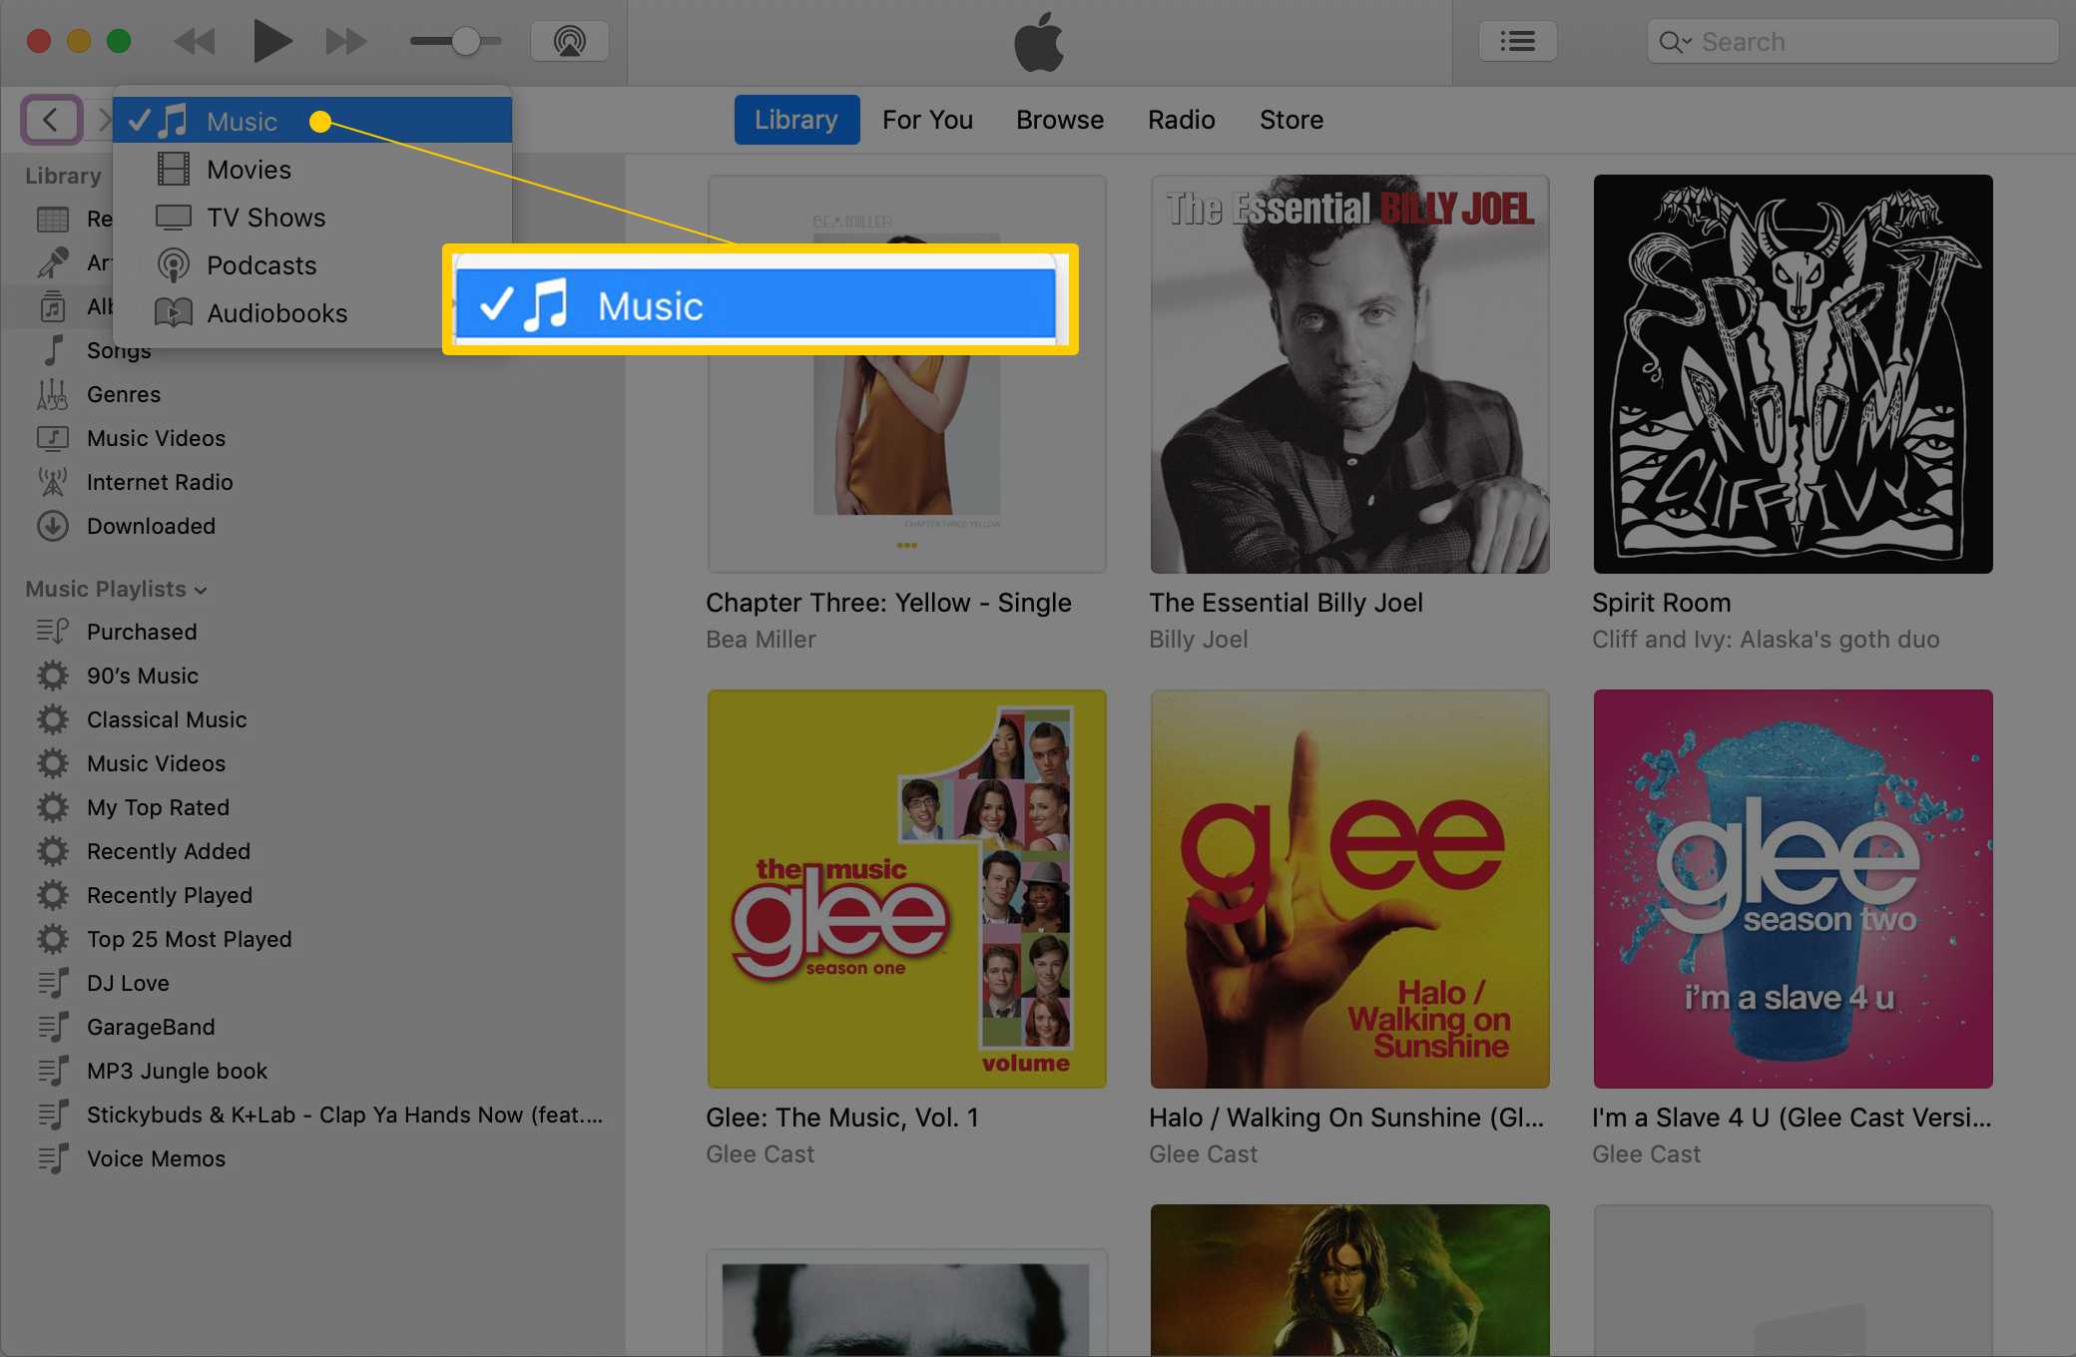Click Glee Cast under Glee: The Music
This screenshot has height=1357, width=2076.
click(760, 1154)
